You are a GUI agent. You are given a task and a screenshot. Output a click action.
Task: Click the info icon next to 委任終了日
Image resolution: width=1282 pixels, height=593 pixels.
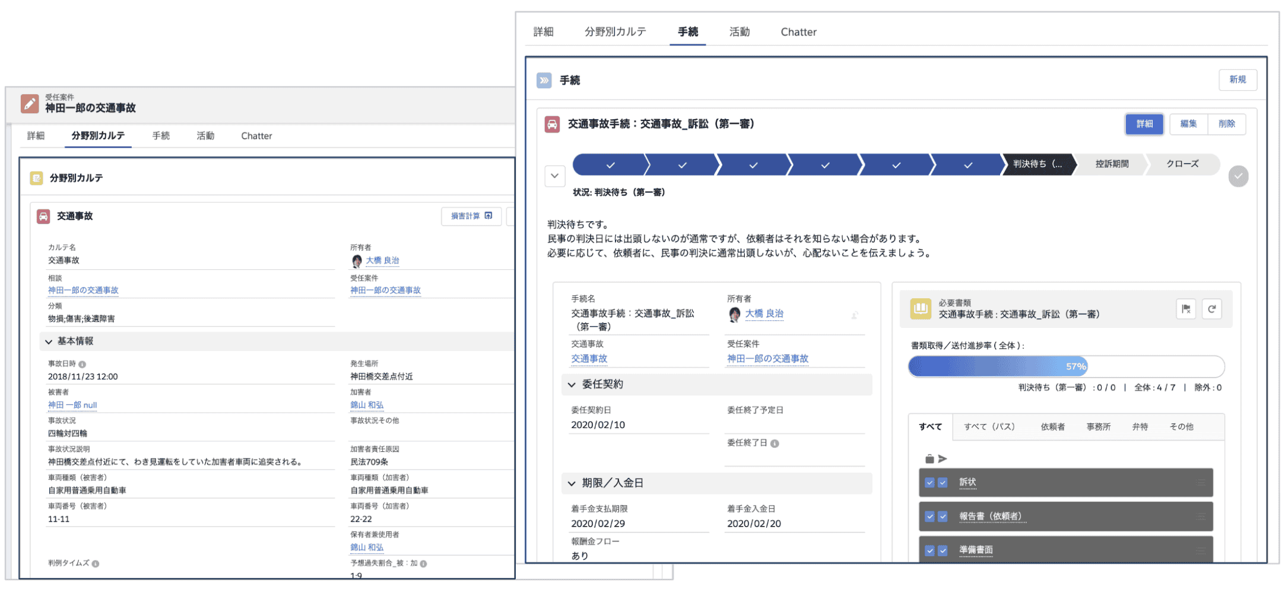pos(775,444)
